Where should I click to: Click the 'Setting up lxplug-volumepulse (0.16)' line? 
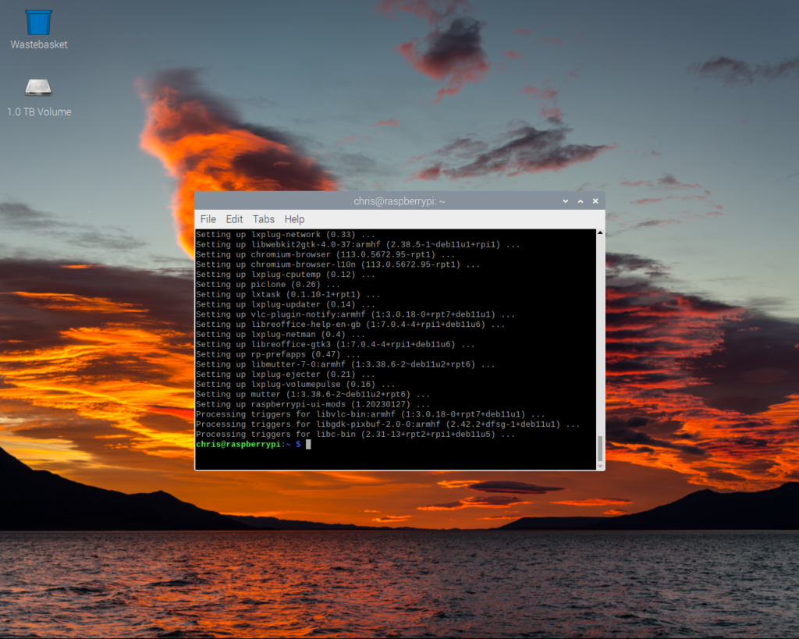coord(296,384)
